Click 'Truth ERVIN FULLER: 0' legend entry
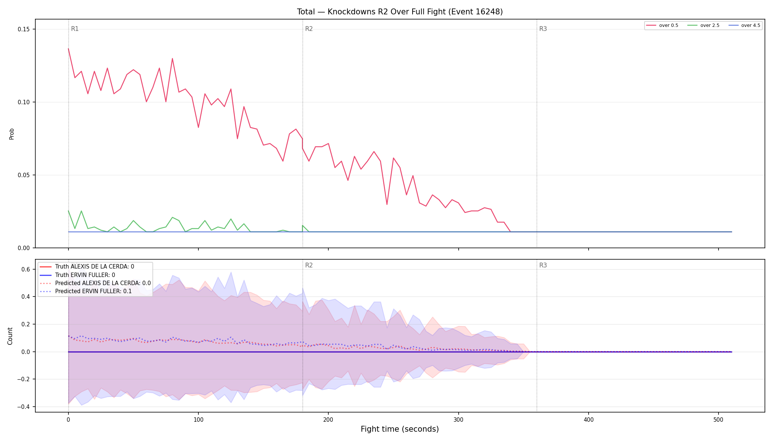 [77, 275]
